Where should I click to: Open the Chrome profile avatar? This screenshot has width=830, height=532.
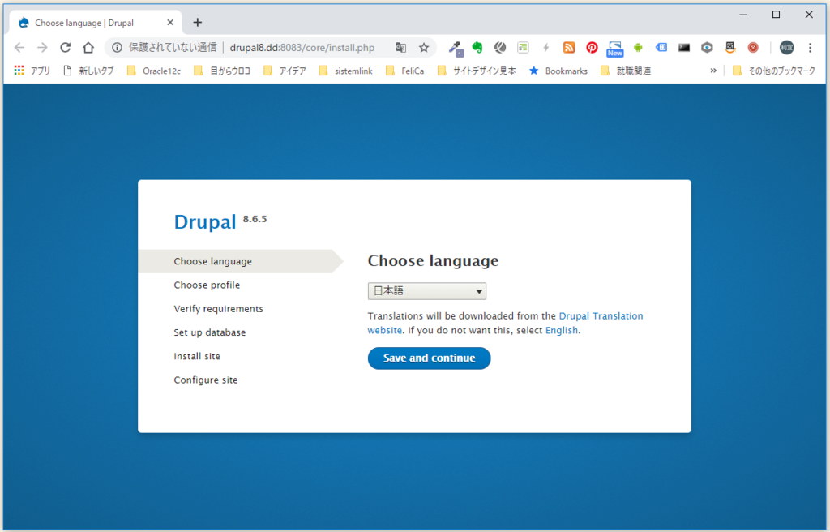click(786, 48)
